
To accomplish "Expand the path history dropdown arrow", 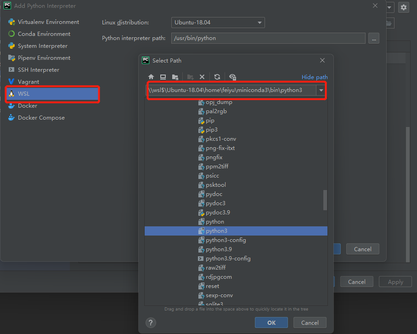I will pos(321,90).
